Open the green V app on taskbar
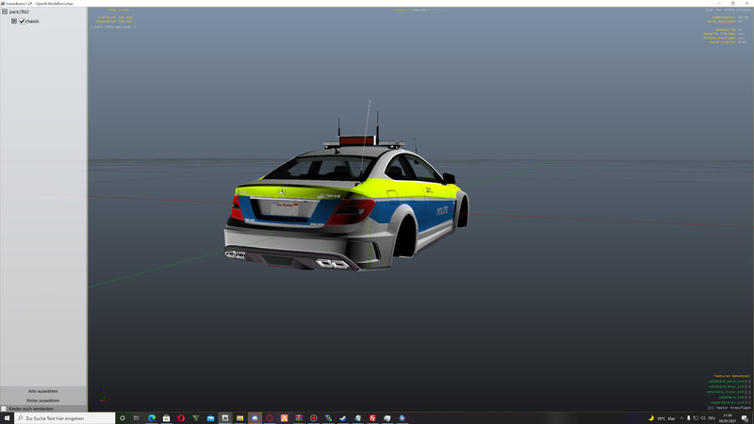Viewport: 754px width, 424px height. [x=196, y=418]
